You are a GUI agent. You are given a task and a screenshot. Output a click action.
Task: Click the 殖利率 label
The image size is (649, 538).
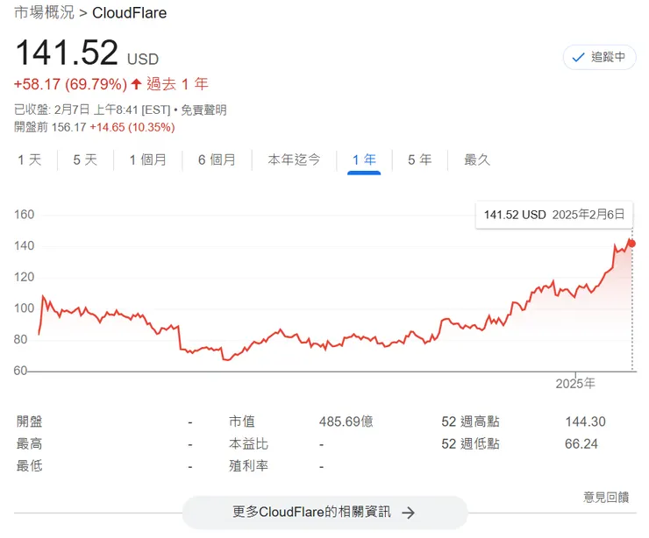248,465
